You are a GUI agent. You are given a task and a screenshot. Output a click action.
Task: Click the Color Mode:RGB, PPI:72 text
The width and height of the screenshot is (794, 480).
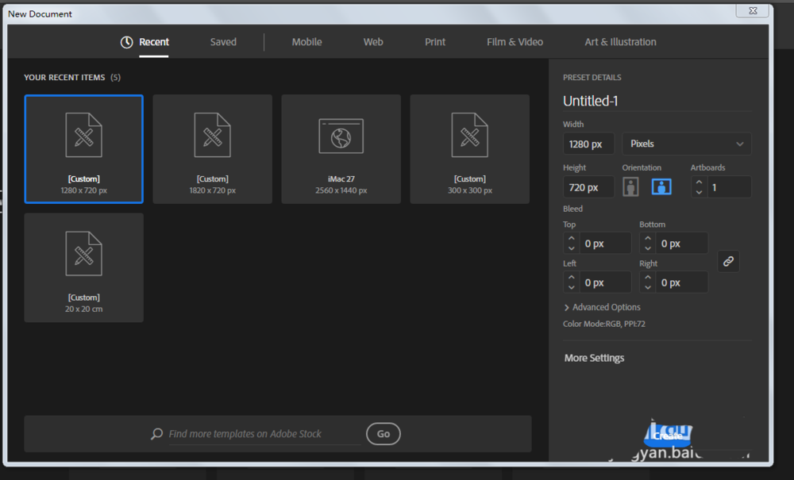point(604,324)
